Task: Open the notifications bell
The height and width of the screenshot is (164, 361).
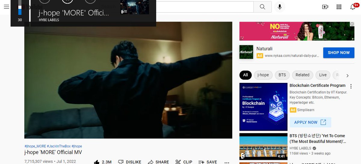Action: click(353, 7)
